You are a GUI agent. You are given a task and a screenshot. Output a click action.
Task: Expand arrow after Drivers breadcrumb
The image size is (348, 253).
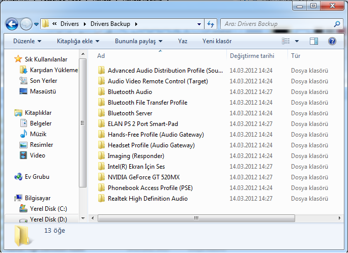tap(85, 24)
